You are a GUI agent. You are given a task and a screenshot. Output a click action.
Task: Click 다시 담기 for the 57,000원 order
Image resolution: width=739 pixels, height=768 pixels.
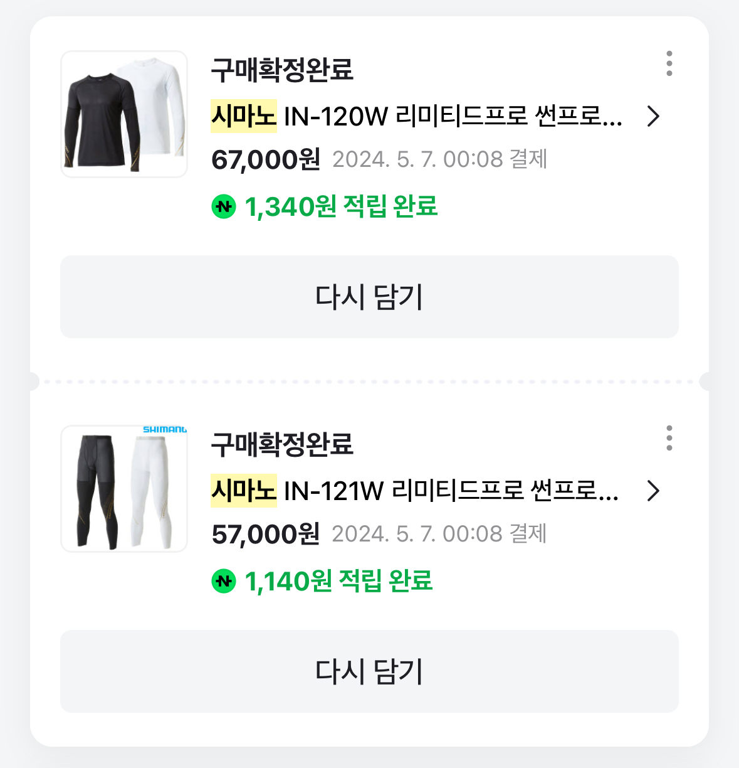[369, 671]
